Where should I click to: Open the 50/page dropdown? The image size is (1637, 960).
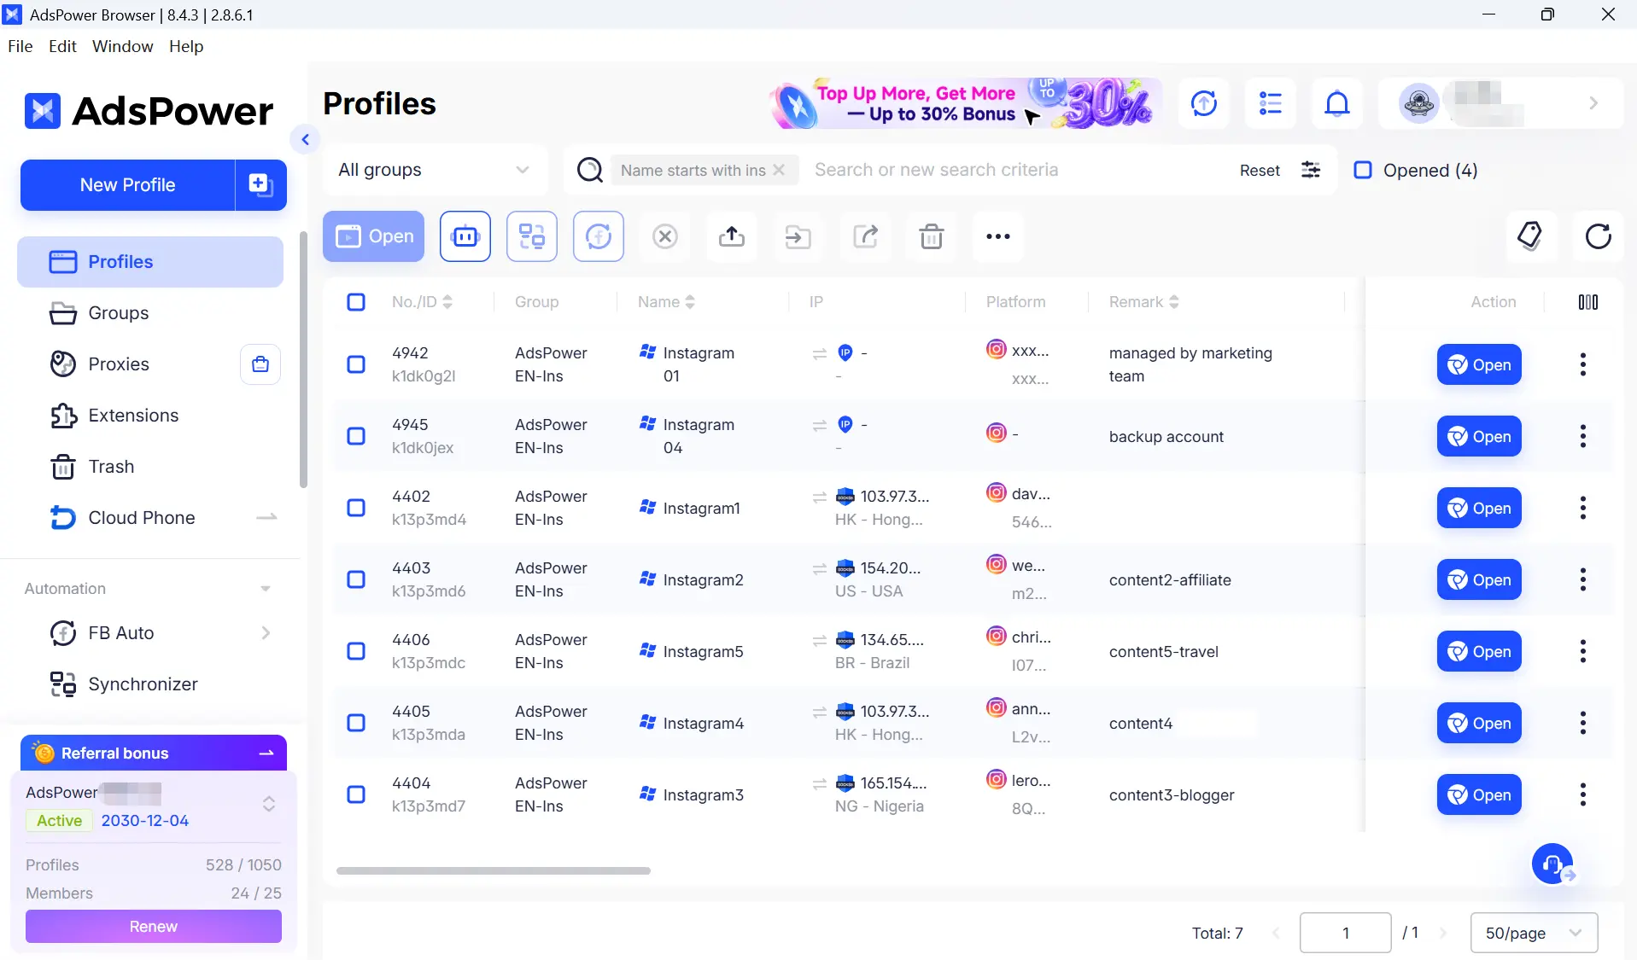[1535, 933]
